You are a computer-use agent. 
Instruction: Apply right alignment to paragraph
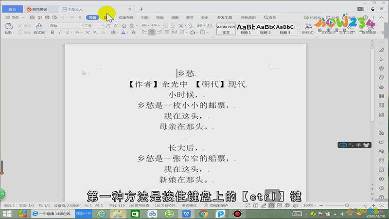click(159, 32)
